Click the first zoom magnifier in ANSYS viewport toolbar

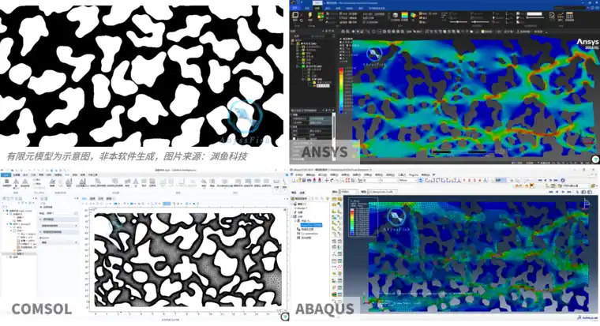(x=343, y=32)
